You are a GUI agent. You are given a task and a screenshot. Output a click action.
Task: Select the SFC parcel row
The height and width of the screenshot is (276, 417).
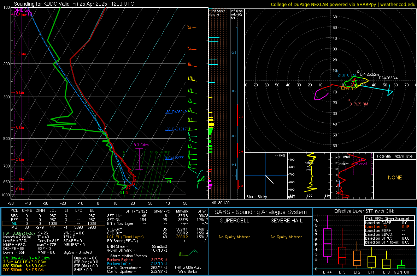pos(53,216)
